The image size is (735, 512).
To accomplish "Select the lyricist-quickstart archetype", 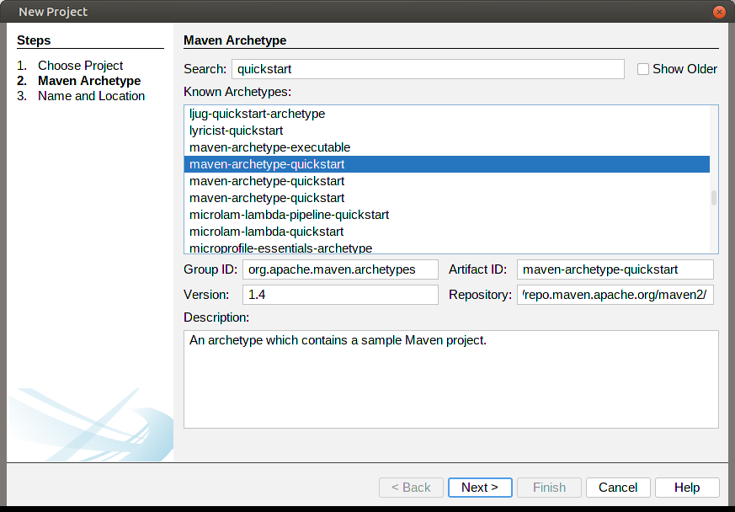I will (x=236, y=131).
